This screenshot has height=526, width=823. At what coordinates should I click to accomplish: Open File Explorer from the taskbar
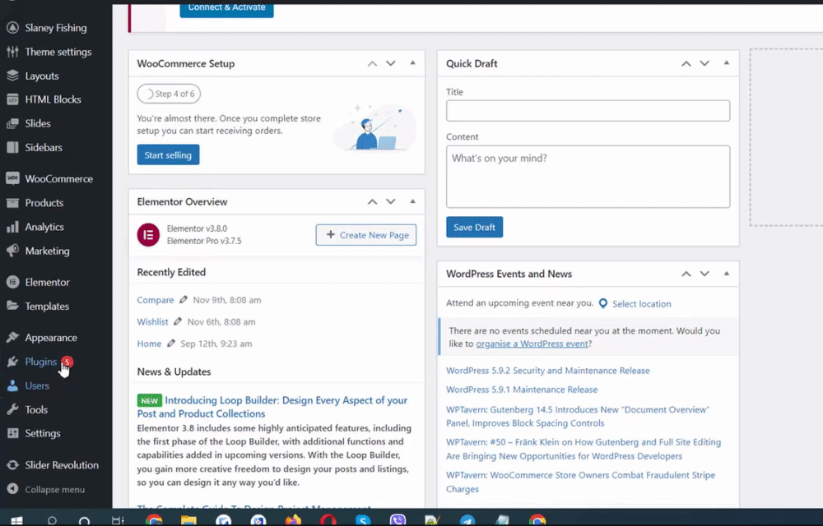tap(188, 520)
